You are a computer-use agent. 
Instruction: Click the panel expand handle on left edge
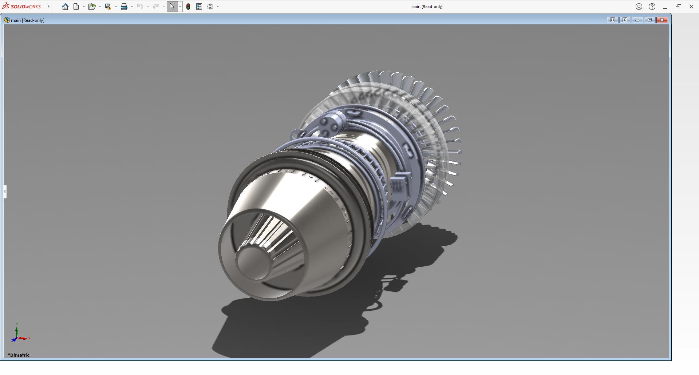click(5, 191)
